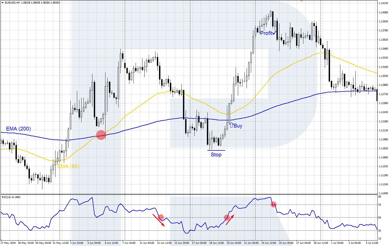Viewport: 389px width, 246px height.
Task: Click the 27 Jun 04:00 time label
Action: pos(303,243)
